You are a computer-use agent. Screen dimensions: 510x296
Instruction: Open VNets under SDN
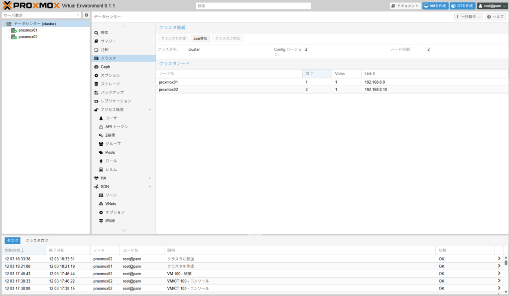110,204
